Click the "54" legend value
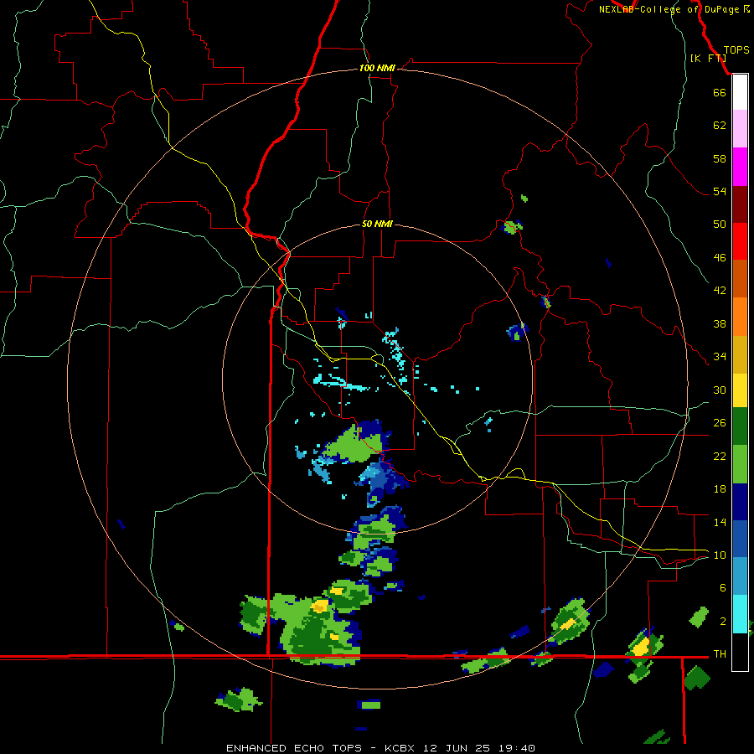The image size is (754, 754). 720,191
